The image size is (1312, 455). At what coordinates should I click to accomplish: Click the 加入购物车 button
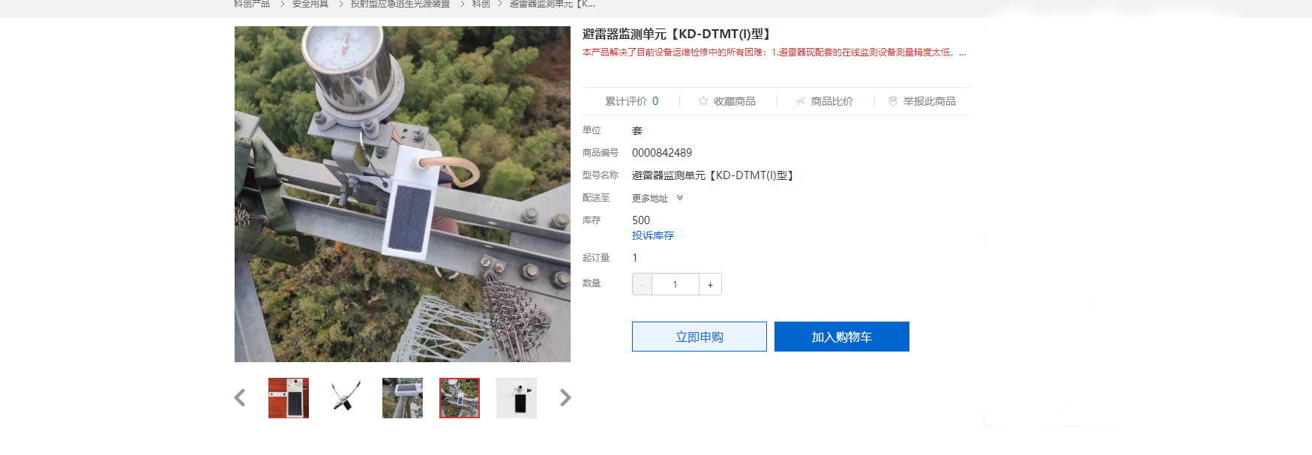(x=842, y=337)
